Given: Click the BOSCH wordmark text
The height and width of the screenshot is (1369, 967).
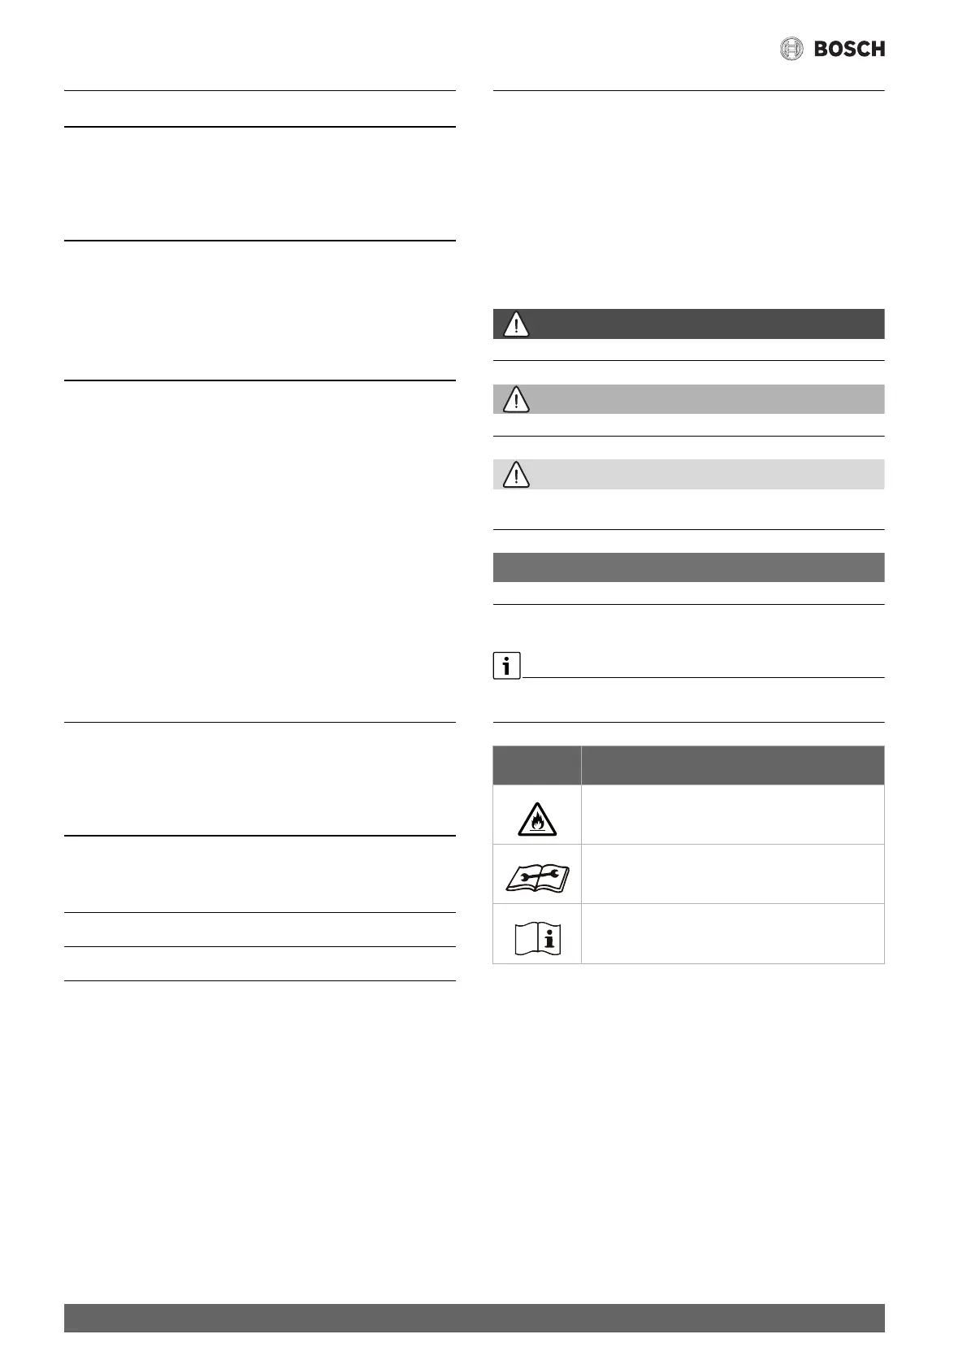Looking at the screenshot, I should (x=849, y=50).
